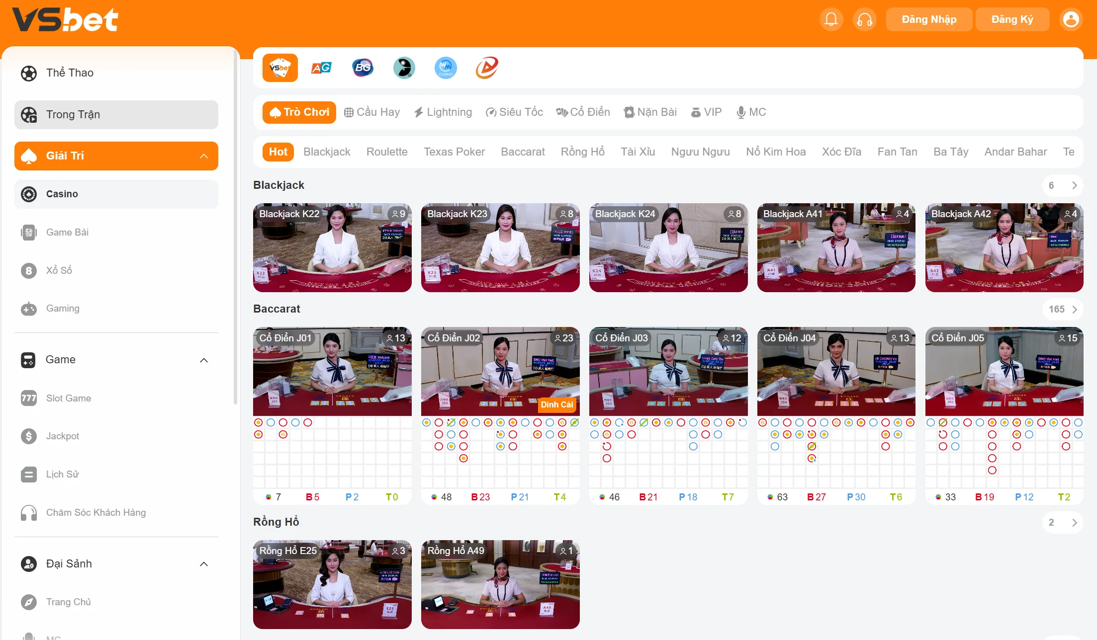Filter games by Roulette
1097x640 pixels.
tap(387, 152)
